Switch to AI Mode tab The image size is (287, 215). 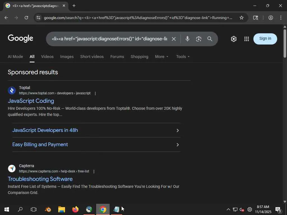tap(15, 57)
